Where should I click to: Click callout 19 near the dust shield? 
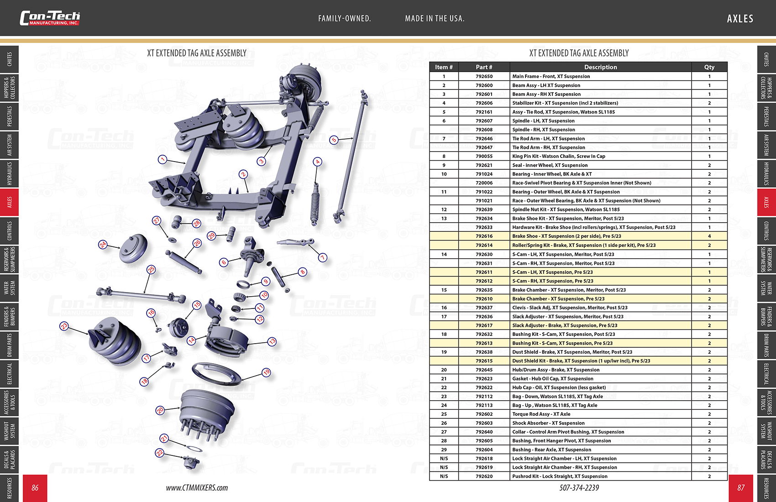coord(266,372)
